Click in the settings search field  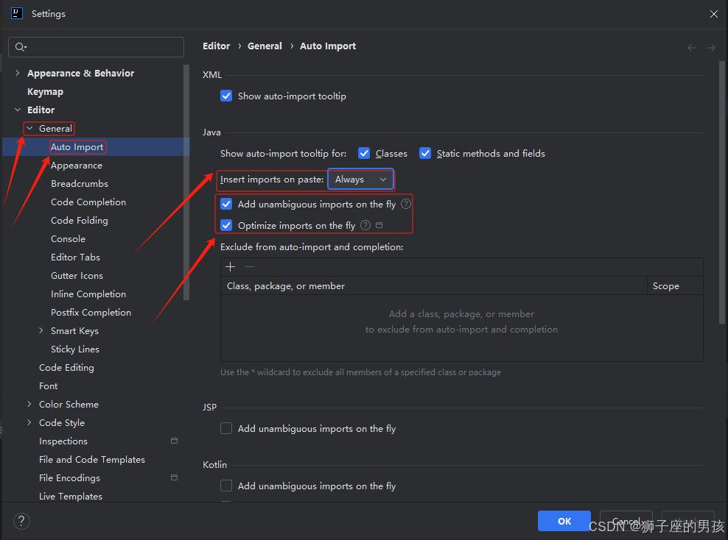pyautogui.click(x=96, y=47)
